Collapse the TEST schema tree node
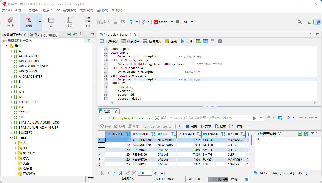 tap(11, 138)
